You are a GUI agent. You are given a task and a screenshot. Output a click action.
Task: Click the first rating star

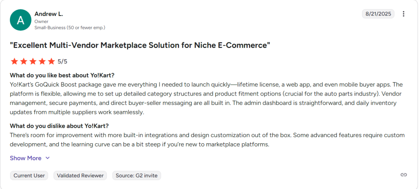click(x=14, y=61)
